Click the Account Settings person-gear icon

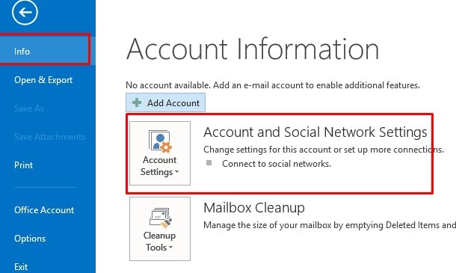pos(160,141)
